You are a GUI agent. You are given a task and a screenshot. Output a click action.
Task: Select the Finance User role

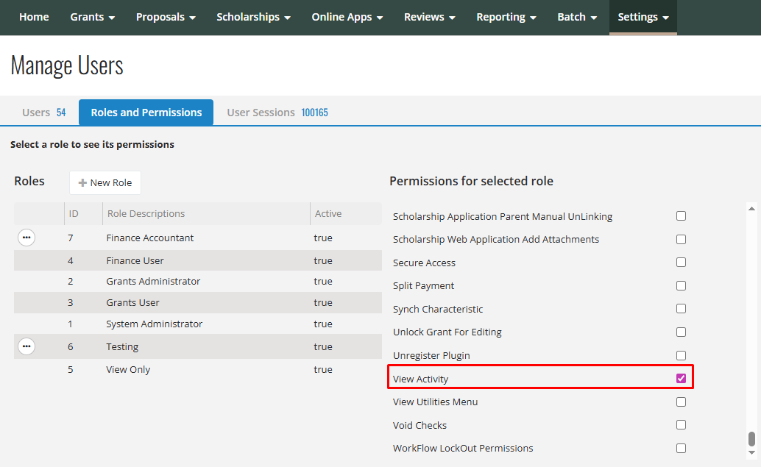198,260
